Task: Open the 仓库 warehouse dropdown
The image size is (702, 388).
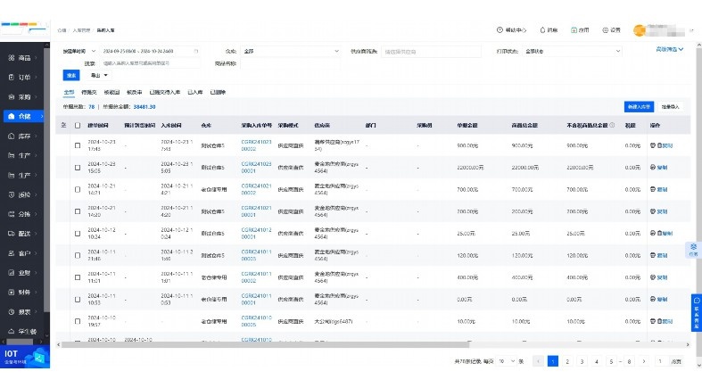Action: click(291, 52)
